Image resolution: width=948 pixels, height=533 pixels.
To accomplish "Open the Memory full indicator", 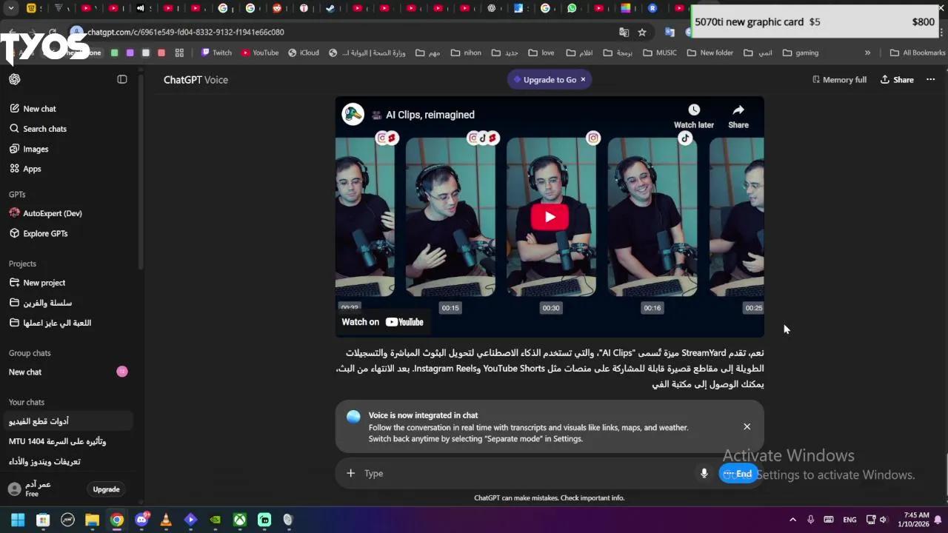I will pyautogui.click(x=839, y=79).
